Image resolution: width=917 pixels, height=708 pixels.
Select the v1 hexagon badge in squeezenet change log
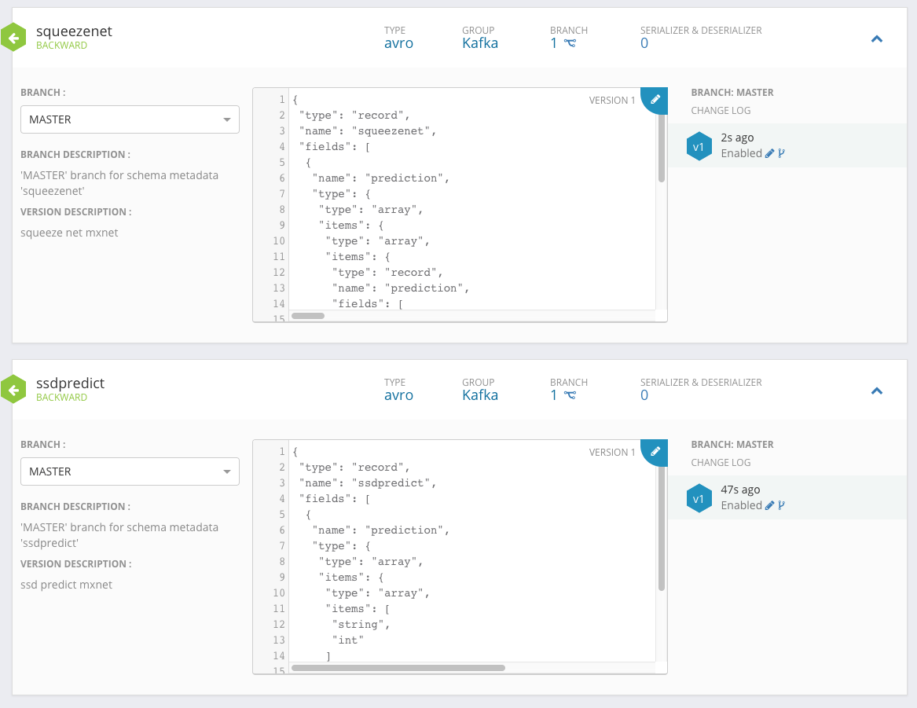699,146
